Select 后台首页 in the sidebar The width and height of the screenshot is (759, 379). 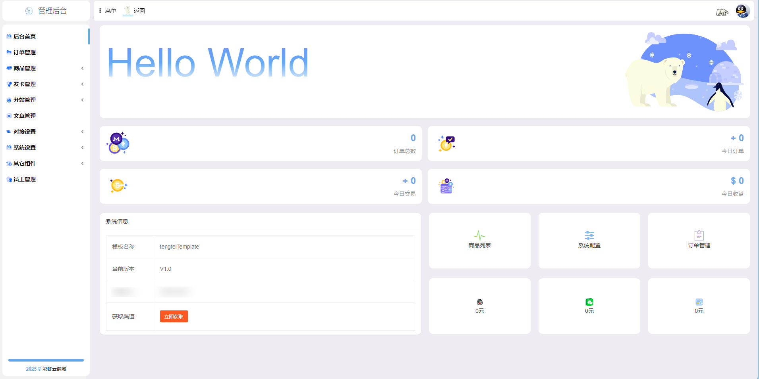(25, 36)
